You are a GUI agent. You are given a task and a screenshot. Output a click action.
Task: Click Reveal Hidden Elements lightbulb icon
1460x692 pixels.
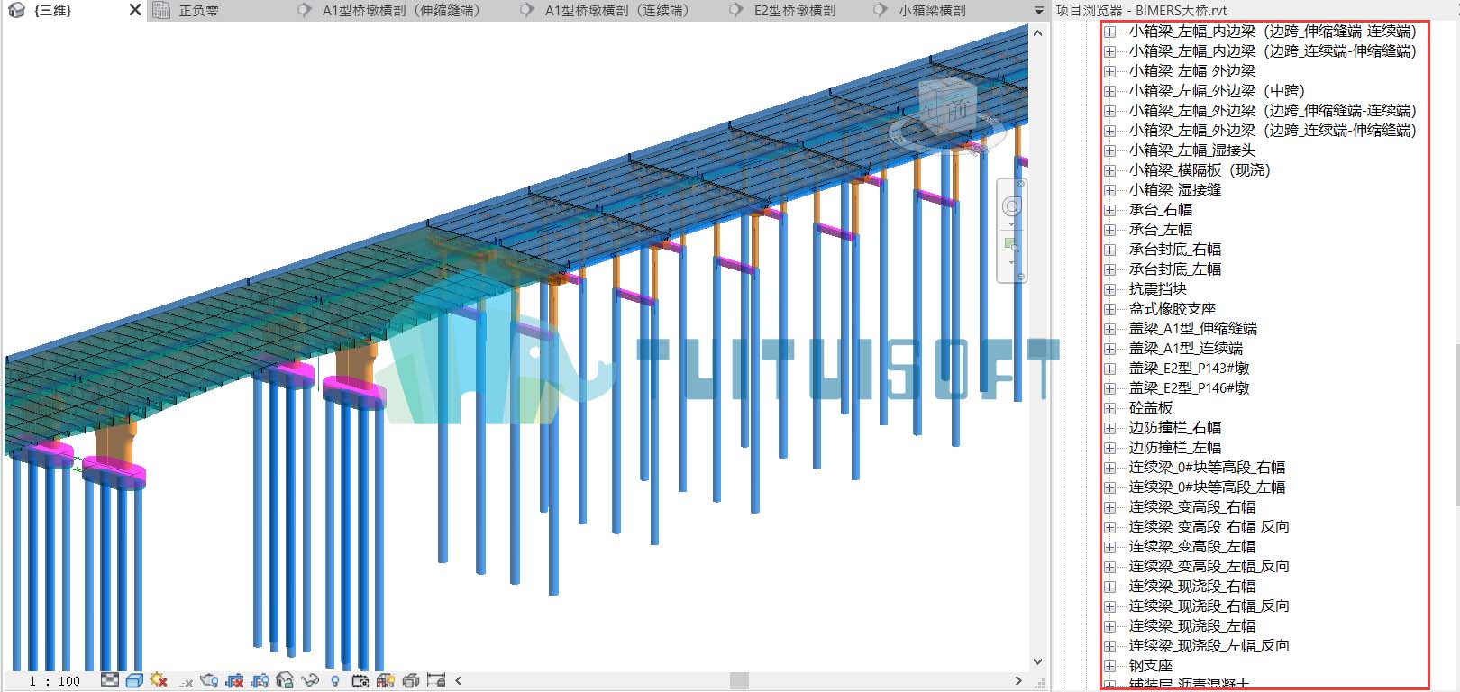[x=335, y=681]
